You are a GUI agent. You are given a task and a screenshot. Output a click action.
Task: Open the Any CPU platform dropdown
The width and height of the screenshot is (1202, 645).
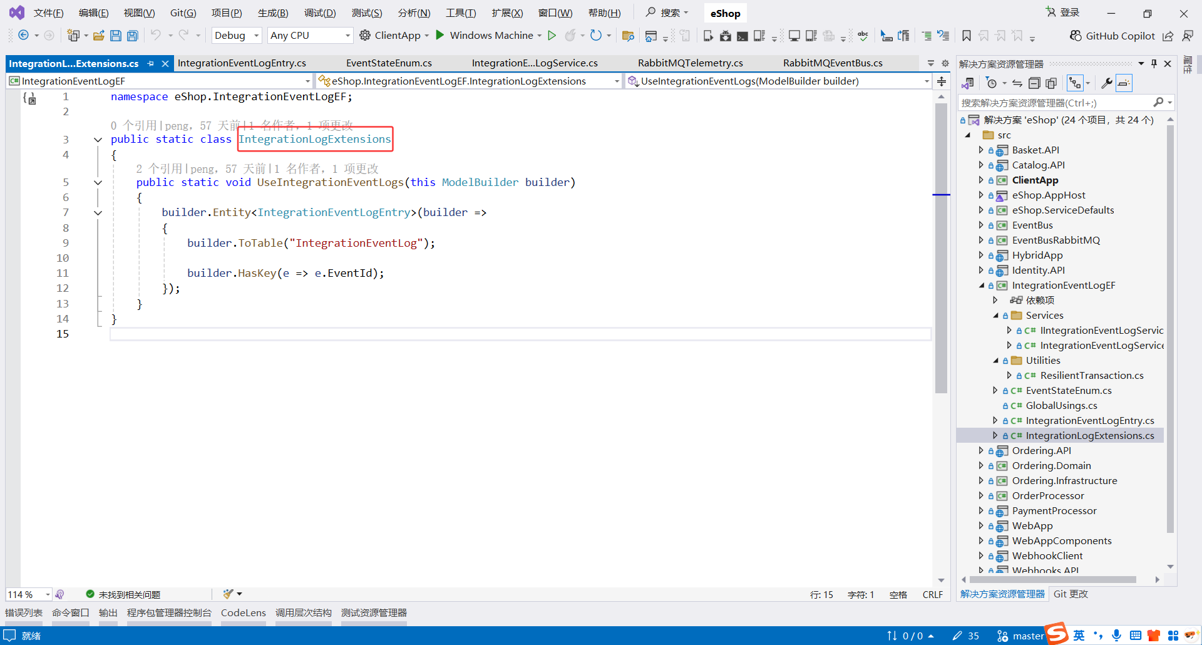(310, 36)
